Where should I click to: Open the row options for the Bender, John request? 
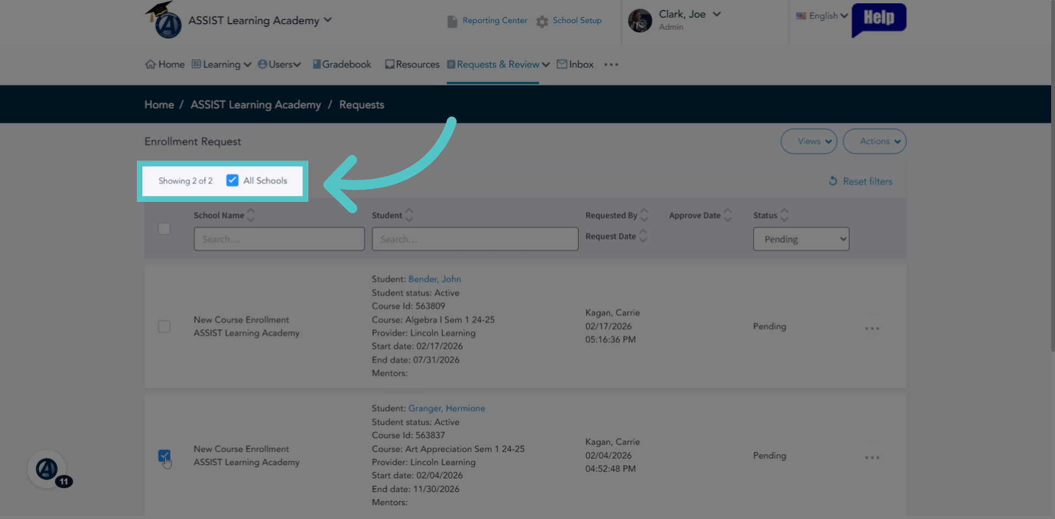point(872,328)
